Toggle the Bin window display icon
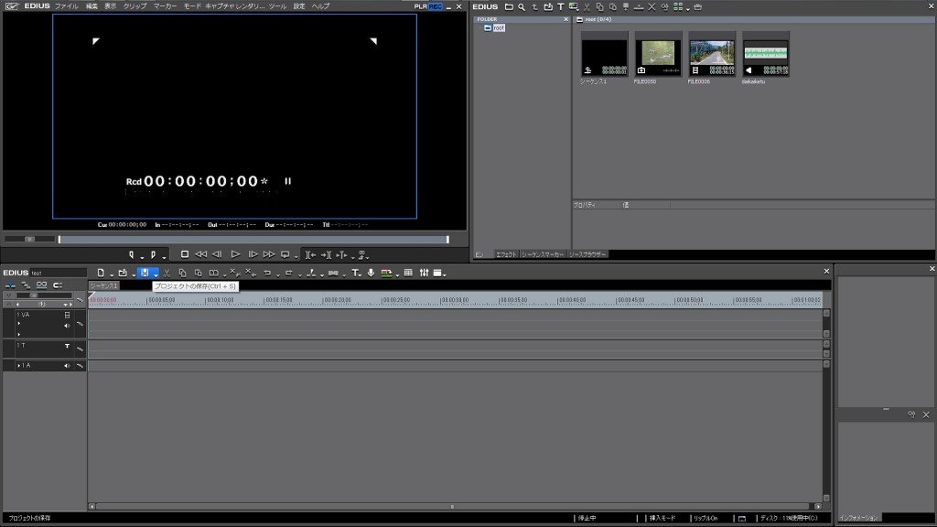This screenshot has height=527, width=937. click(x=408, y=273)
